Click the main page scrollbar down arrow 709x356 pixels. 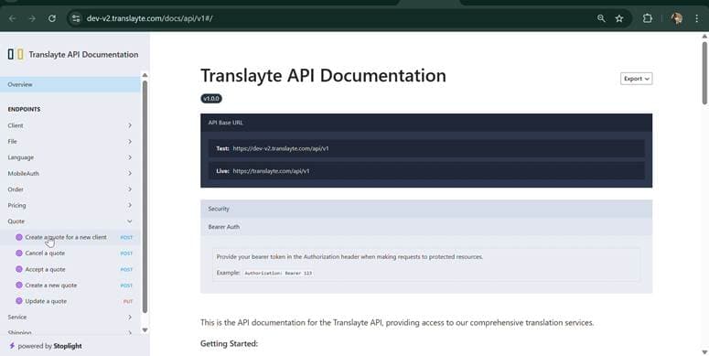click(704, 352)
